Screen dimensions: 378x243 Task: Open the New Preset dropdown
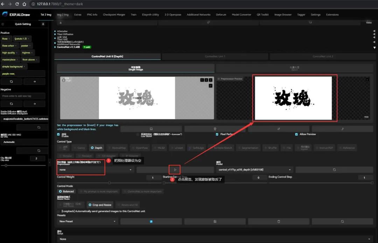(87, 221)
